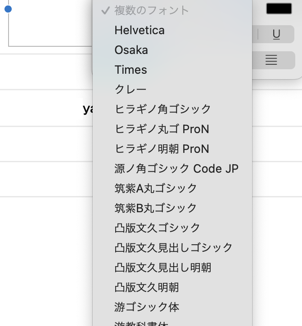Choose ヒラギノ明朝 ProN font
This screenshot has height=326, width=302.
point(162,149)
